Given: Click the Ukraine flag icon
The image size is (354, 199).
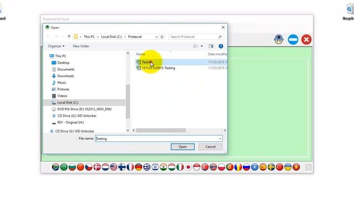Looking at the screenshot, I should click(288, 167).
